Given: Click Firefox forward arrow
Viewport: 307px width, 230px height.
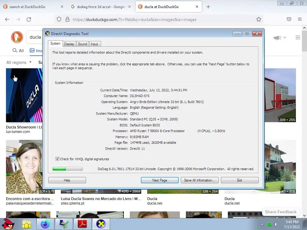Looking at the screenshot, I should (18, 19).
